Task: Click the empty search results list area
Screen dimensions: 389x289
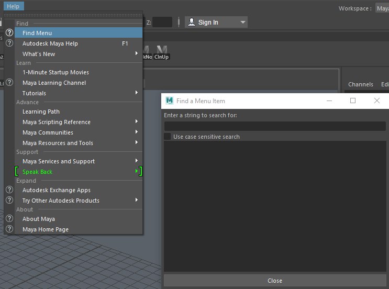Action: (x=275, y=206)
